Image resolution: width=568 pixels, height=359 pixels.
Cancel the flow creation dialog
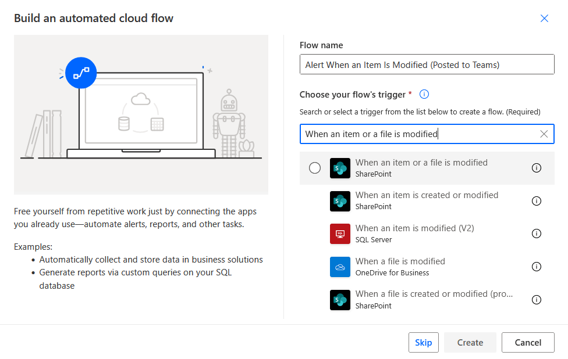point(528,342)
